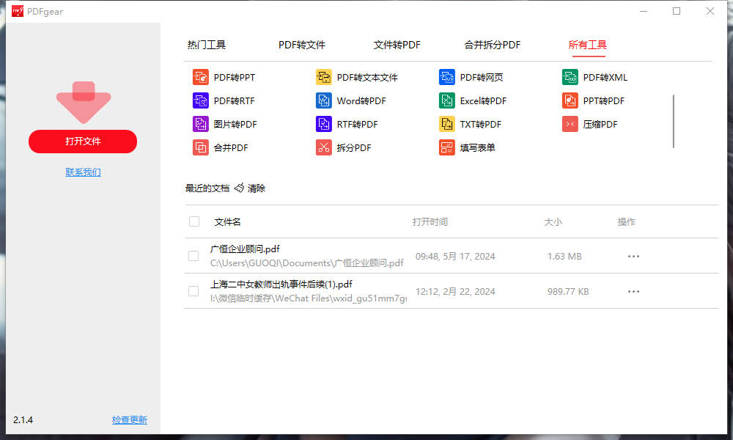Click the file name 上海二中女教师出轨事件后续(1).pdf
The image size is (733, 440).
tap(281, 284)
